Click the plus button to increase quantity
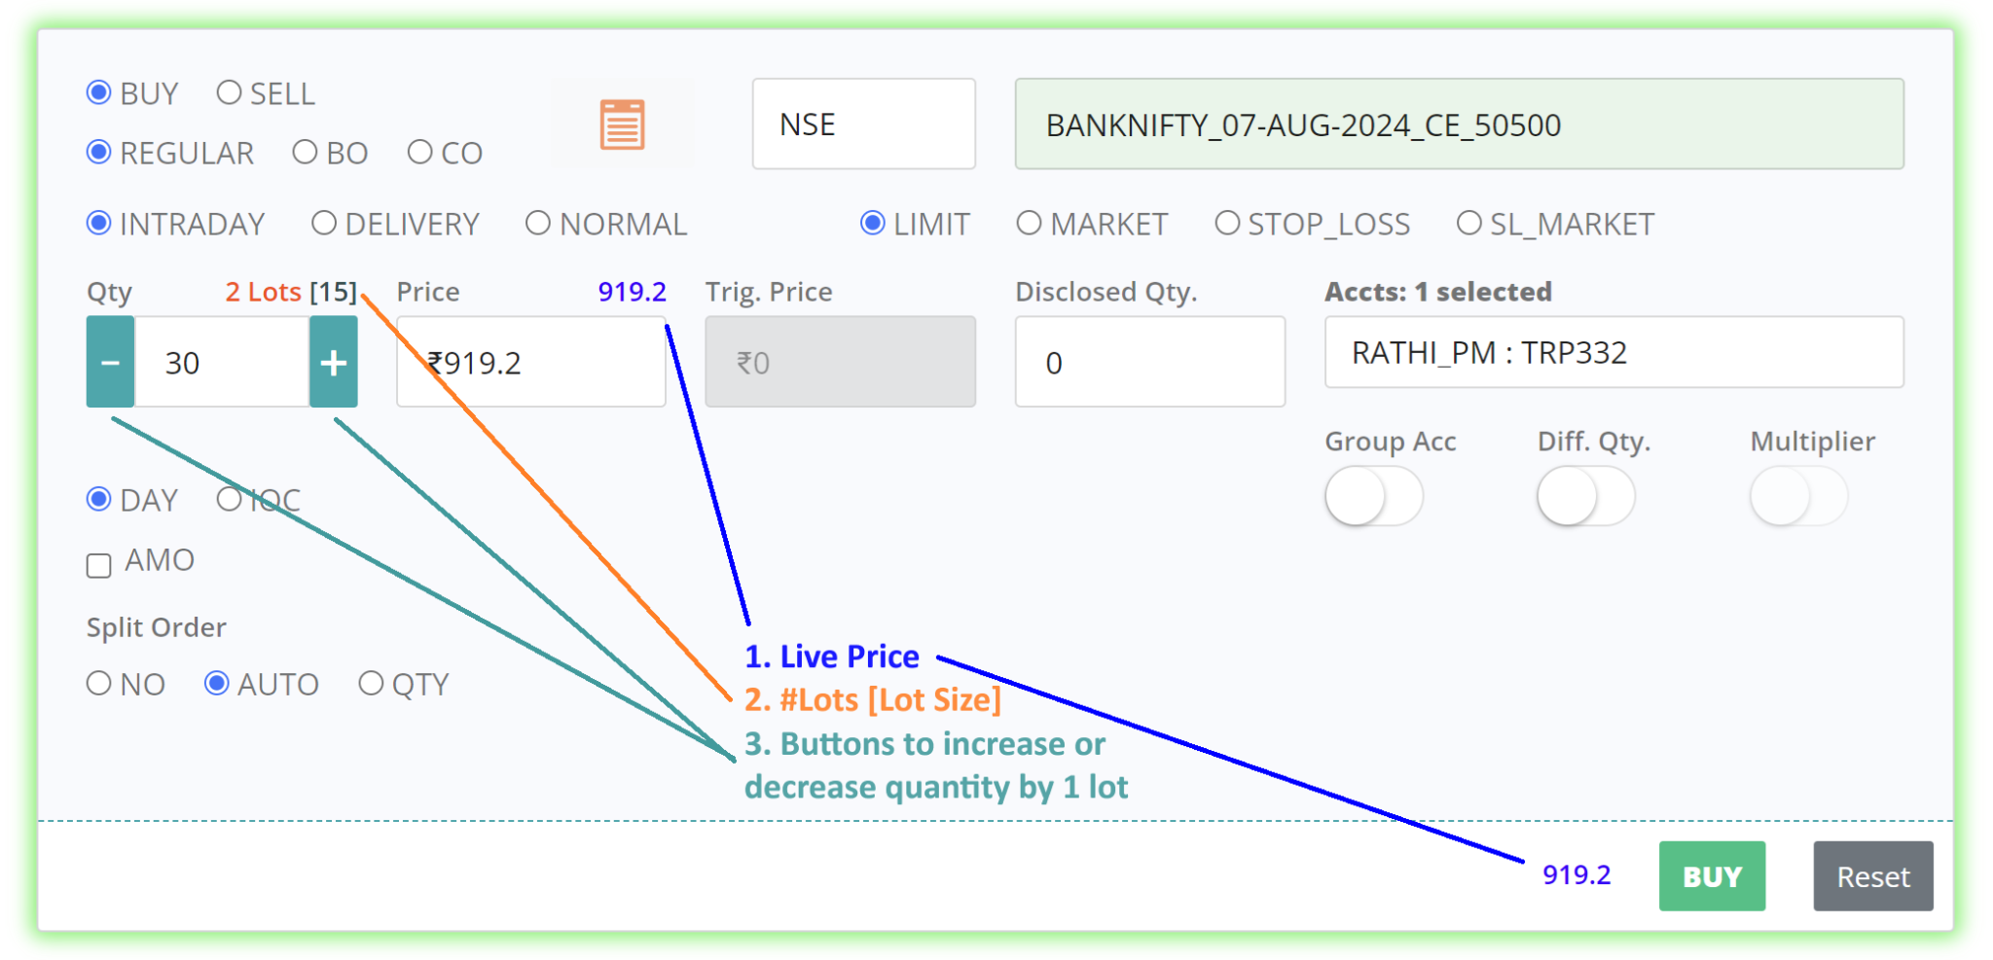The width and height of the screenshot is (1993, 960). 334,361
